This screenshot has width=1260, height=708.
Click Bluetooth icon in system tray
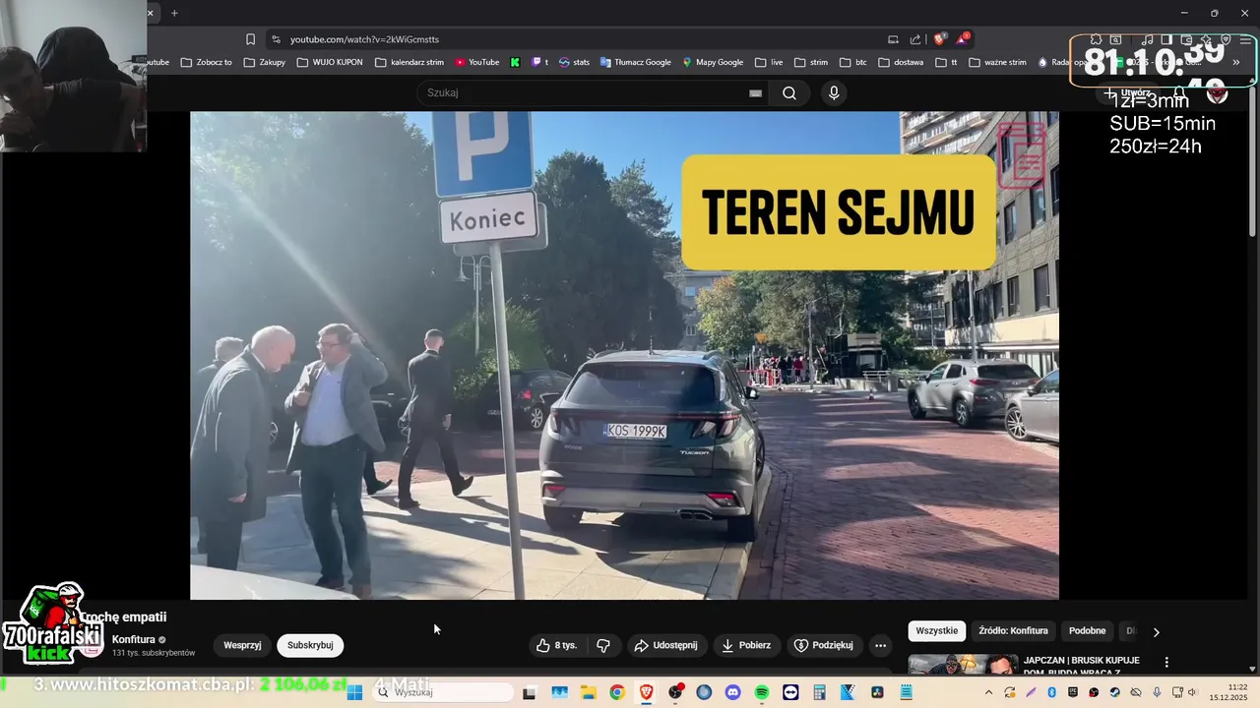[1051, 692]
